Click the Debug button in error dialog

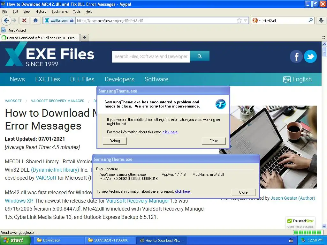pyautogui.click(x=115, y=141)
